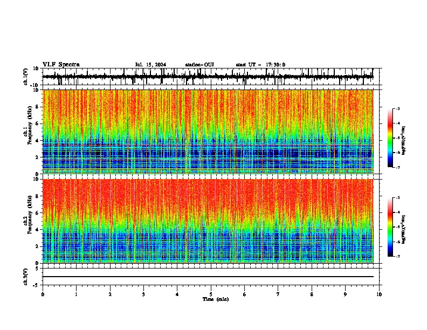Click the "8" kHz tick on ch.1 spectrogram
Screen dimensions: 427x330
click(x=38, y=107)
